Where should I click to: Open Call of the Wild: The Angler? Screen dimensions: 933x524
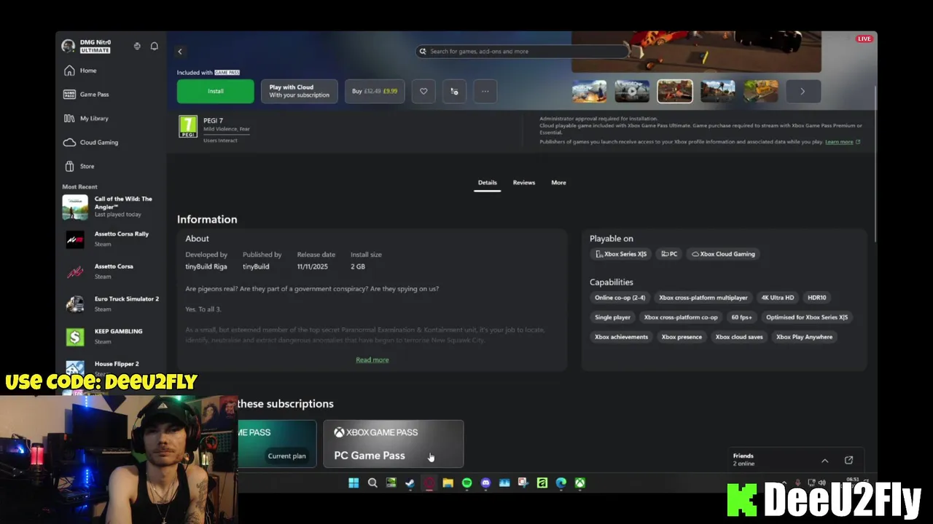pyautogui.click(x=112, y=207)
